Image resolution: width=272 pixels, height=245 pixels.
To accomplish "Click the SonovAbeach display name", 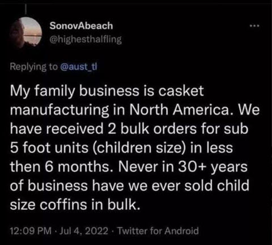I will point(81,26).
